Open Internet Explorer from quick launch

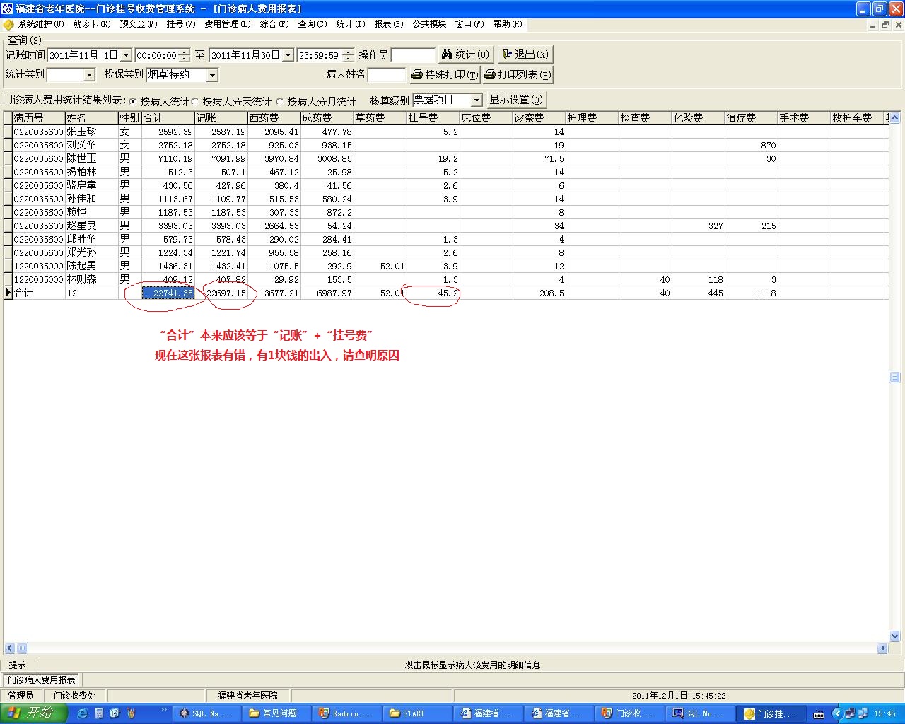click(x=82, y=713)
